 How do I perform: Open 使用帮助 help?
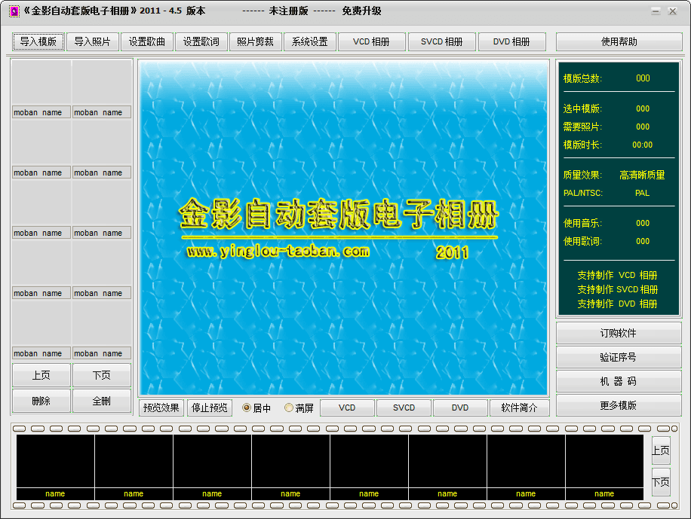(619, 42)
